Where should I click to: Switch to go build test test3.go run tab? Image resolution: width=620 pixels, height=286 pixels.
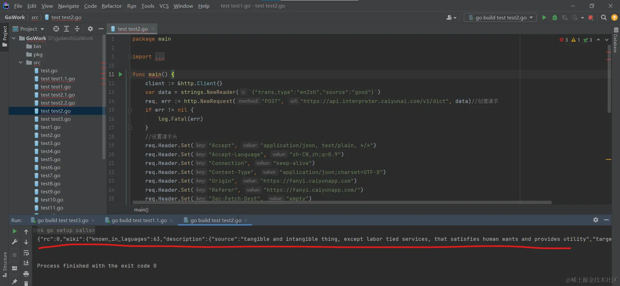tap(63, 220)
